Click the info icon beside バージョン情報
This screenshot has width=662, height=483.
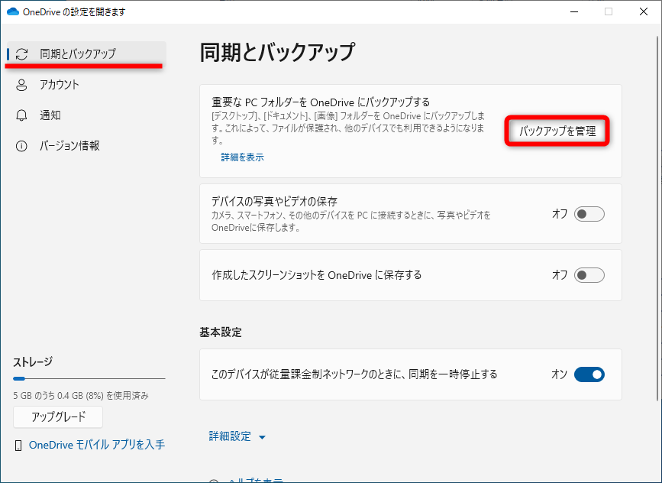point(23,146)
